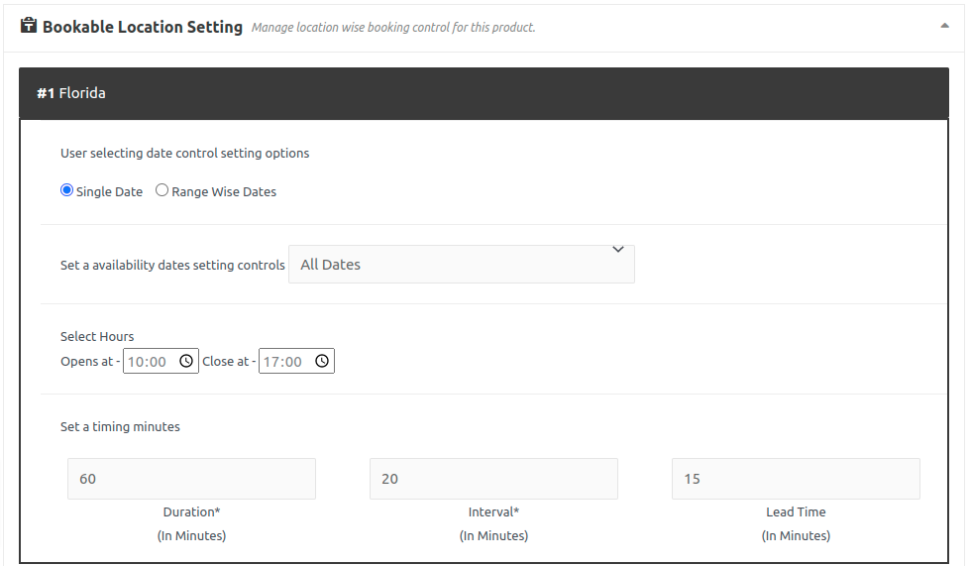Viewport: 969px width, 566px height.
Task: Click the minutes part of Opens at time
Action: click(x=157, y=362)
